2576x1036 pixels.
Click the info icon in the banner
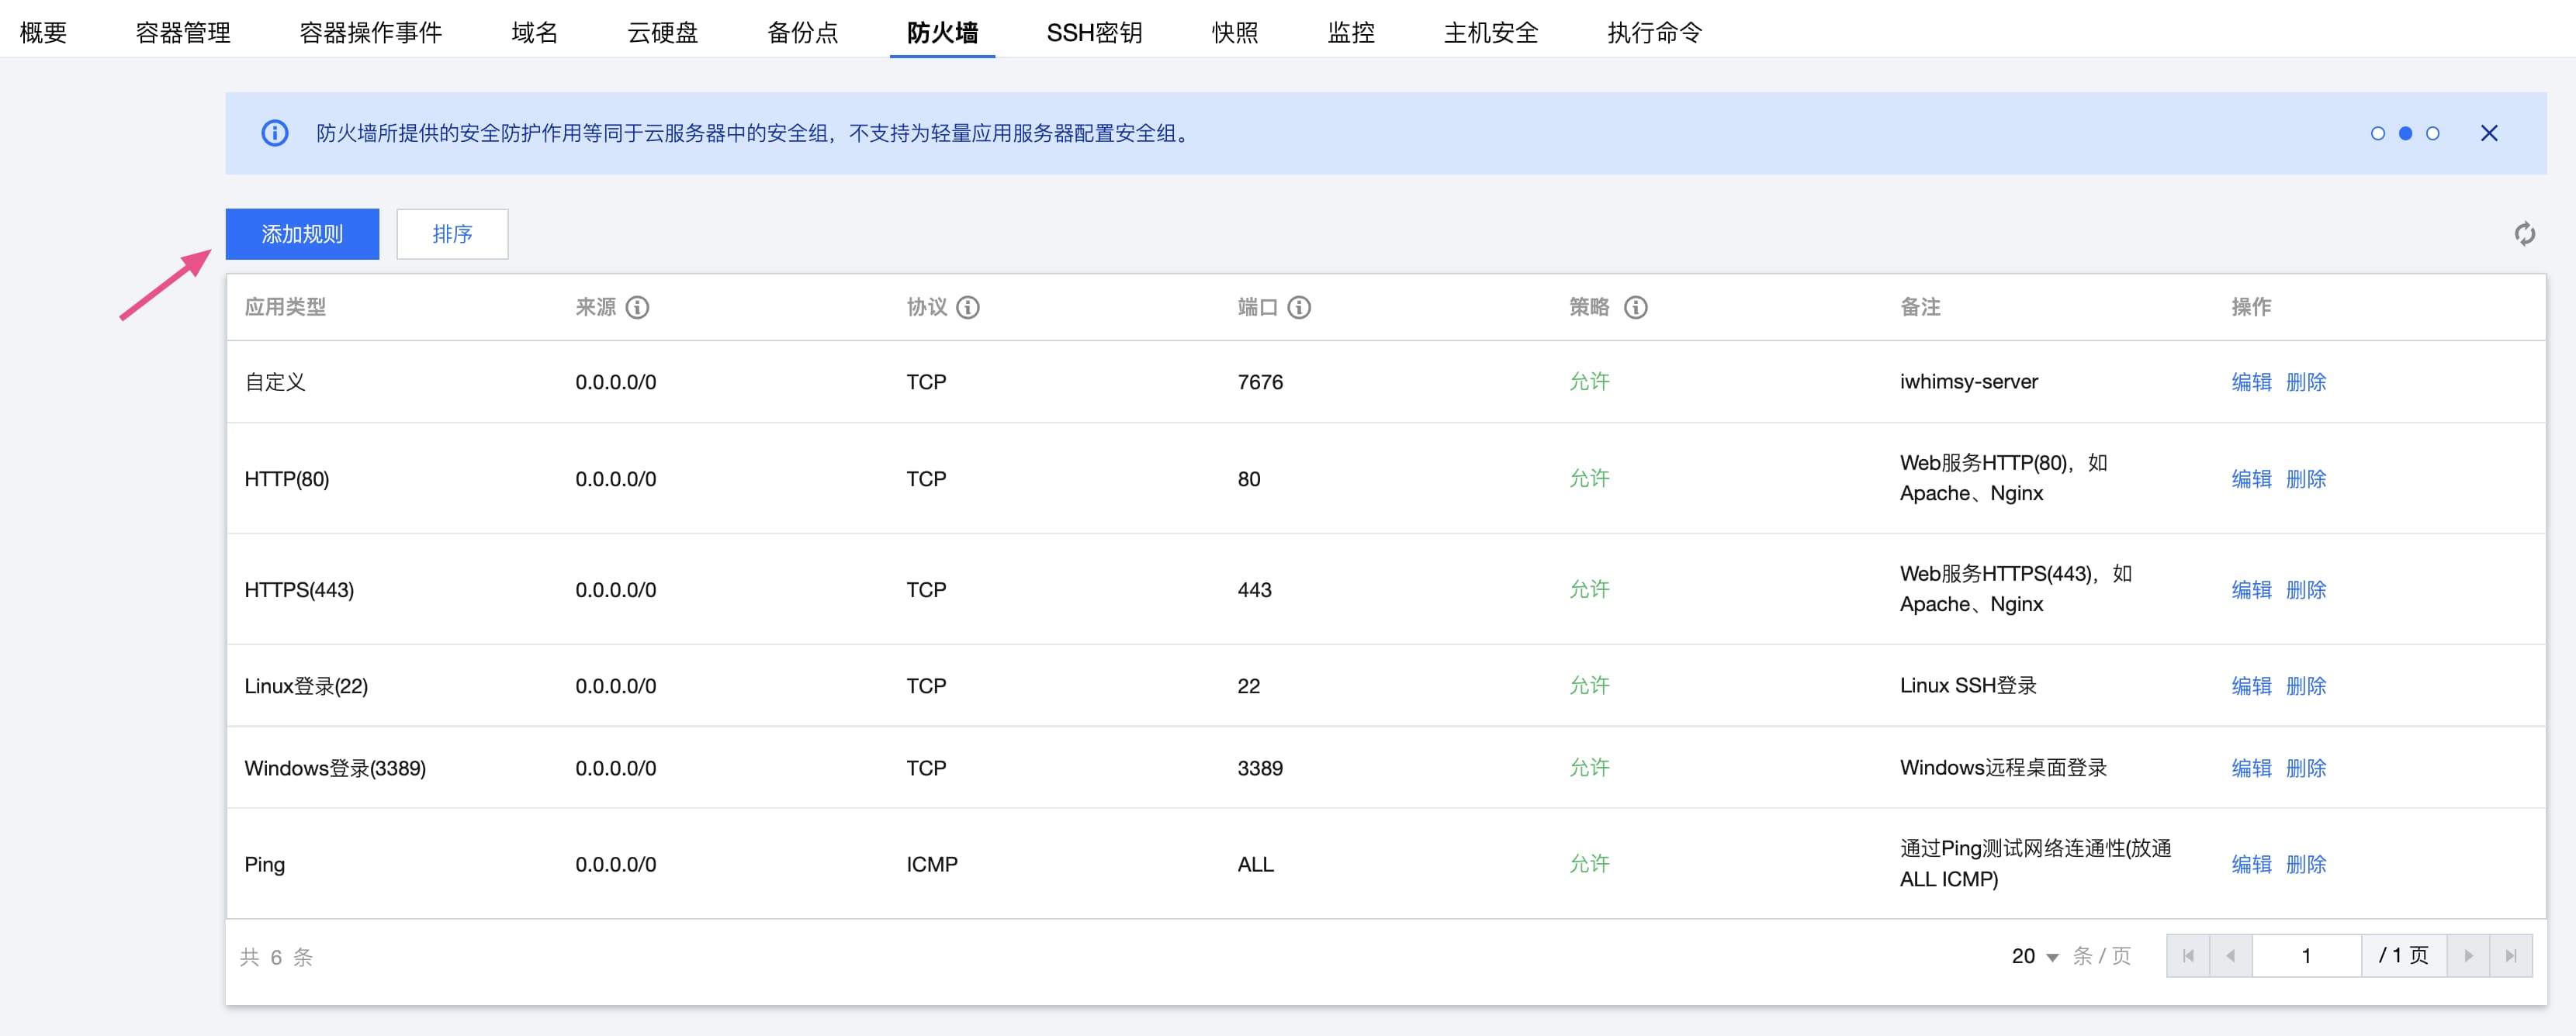tap(275, 133)
